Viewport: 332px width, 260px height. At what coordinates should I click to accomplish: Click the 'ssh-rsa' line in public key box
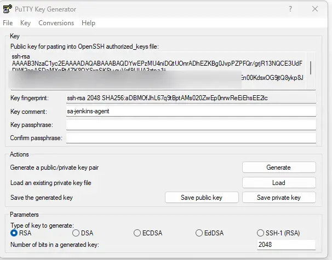[x=21, y=56]
